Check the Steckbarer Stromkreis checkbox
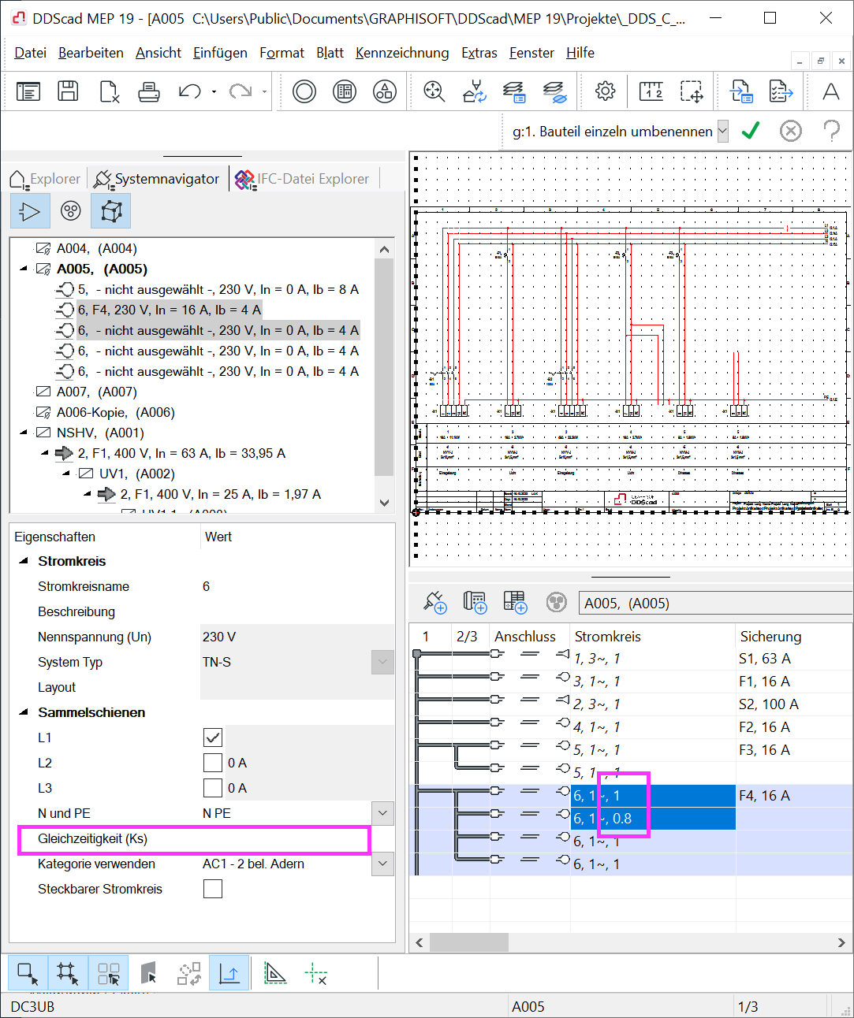The width and height of the screenshot is (854, 1018). point(213,889)
